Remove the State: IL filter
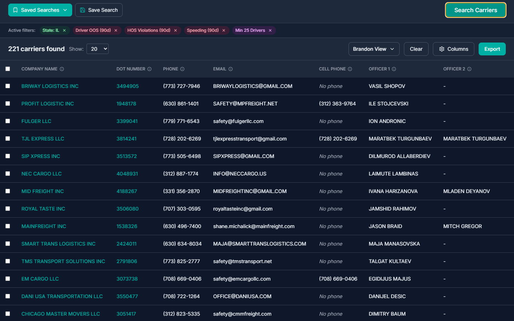 [x=64, y=30]
